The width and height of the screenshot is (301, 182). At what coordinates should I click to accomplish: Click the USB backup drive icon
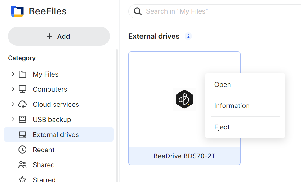(22, 120)
